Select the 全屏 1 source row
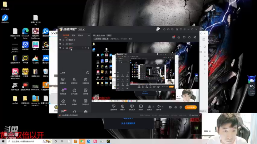The height and width of the screenshot is (144, 257). click(75, 48)
